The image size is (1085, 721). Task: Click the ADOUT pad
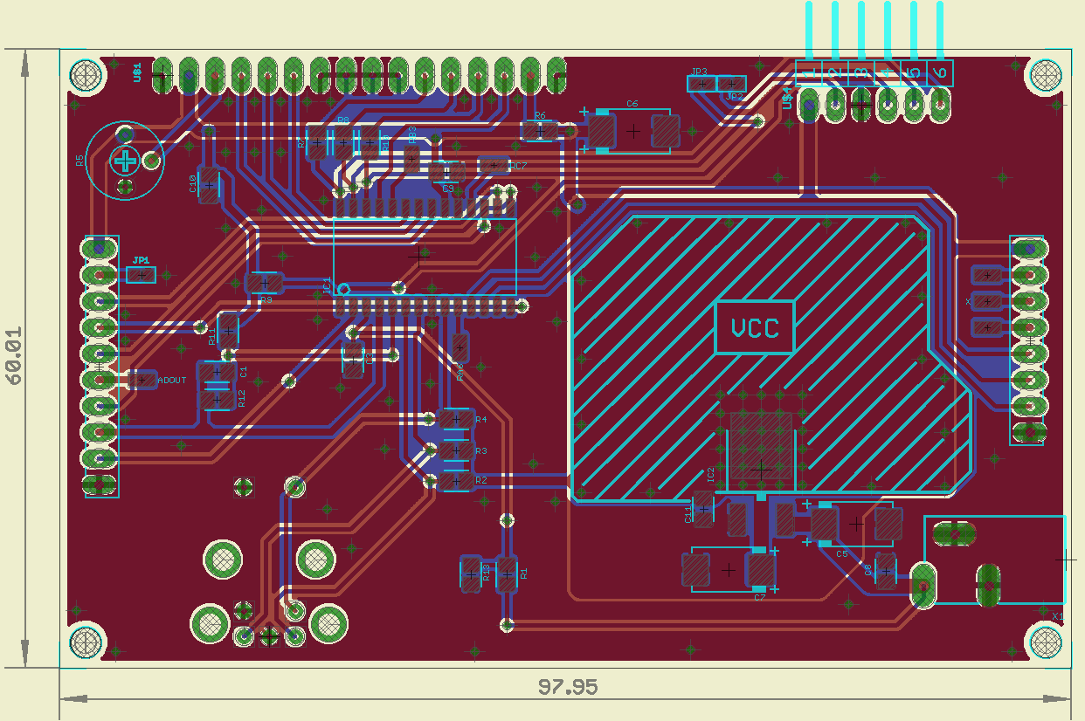(142, 380)
